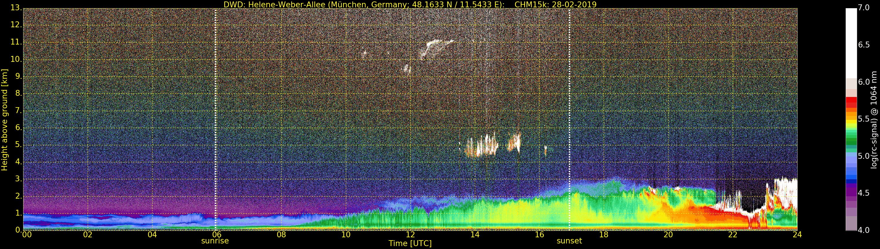Click height axis tick "13"
The width and height of the screenshot is (880, 249).
tap(16, 8)
